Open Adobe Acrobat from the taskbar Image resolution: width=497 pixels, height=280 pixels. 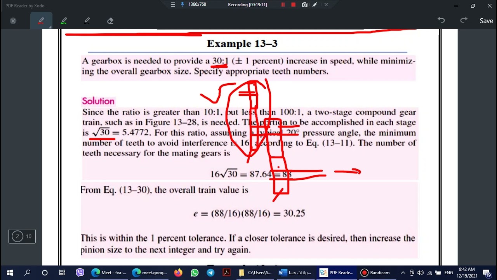point(227,273)
